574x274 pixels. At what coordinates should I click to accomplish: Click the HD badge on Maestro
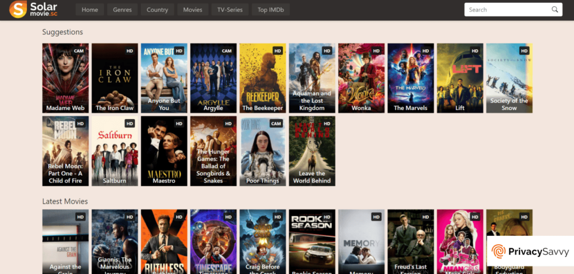click(x=179, y=124)
